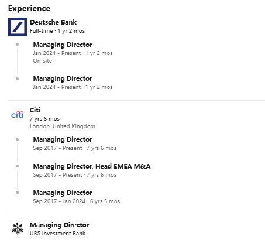
Task: Click the London, United Kingdom location text
Action: tap(63, 126)
